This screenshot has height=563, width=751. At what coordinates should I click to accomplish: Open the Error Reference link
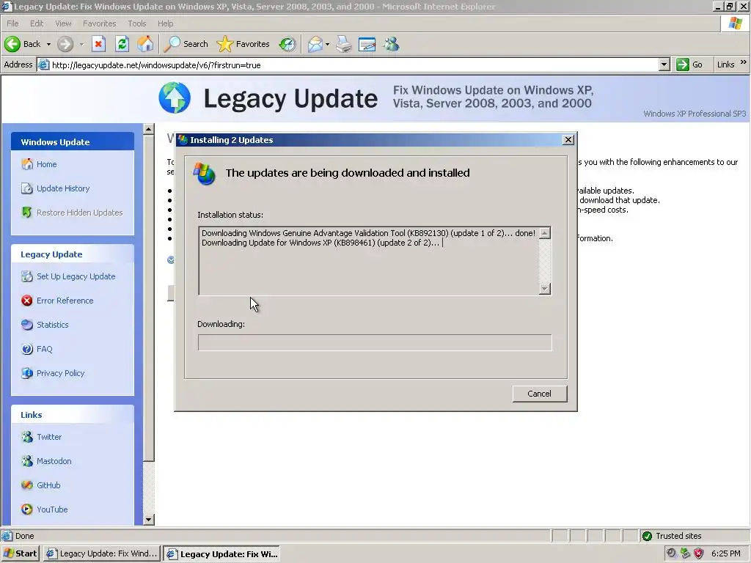click(65, 300)
